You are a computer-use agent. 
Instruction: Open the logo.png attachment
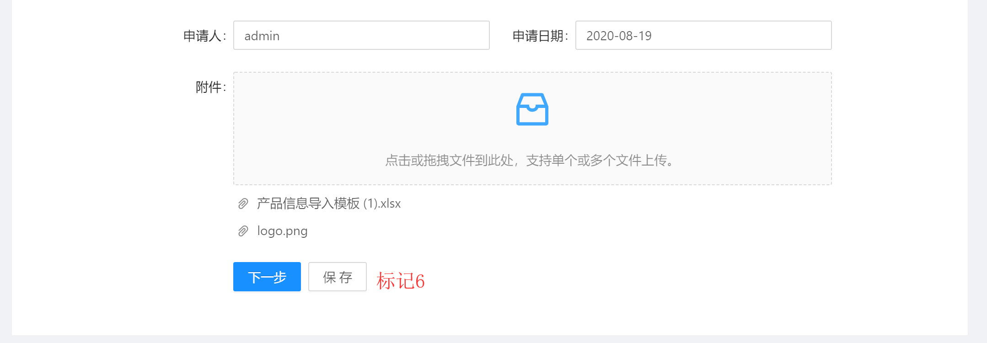[x=282, y=231]
